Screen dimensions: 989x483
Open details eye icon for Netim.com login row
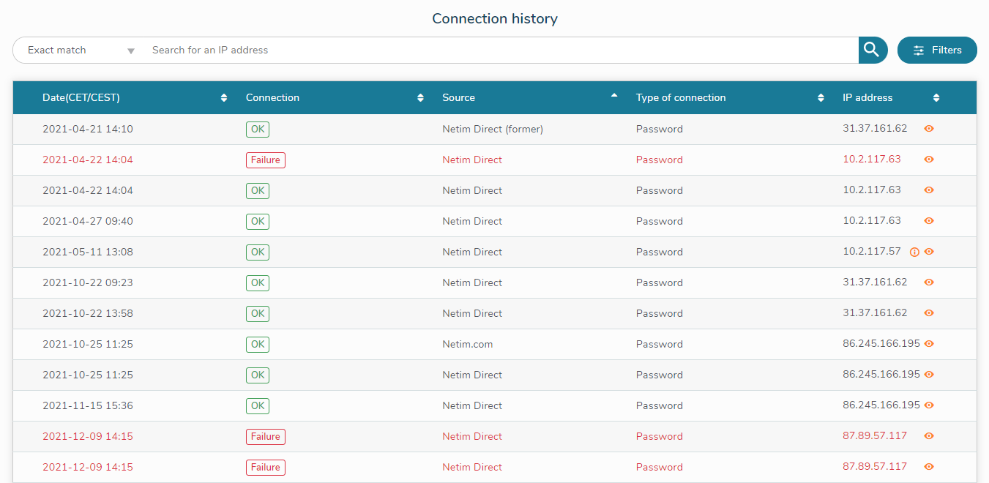pos(928,343)
